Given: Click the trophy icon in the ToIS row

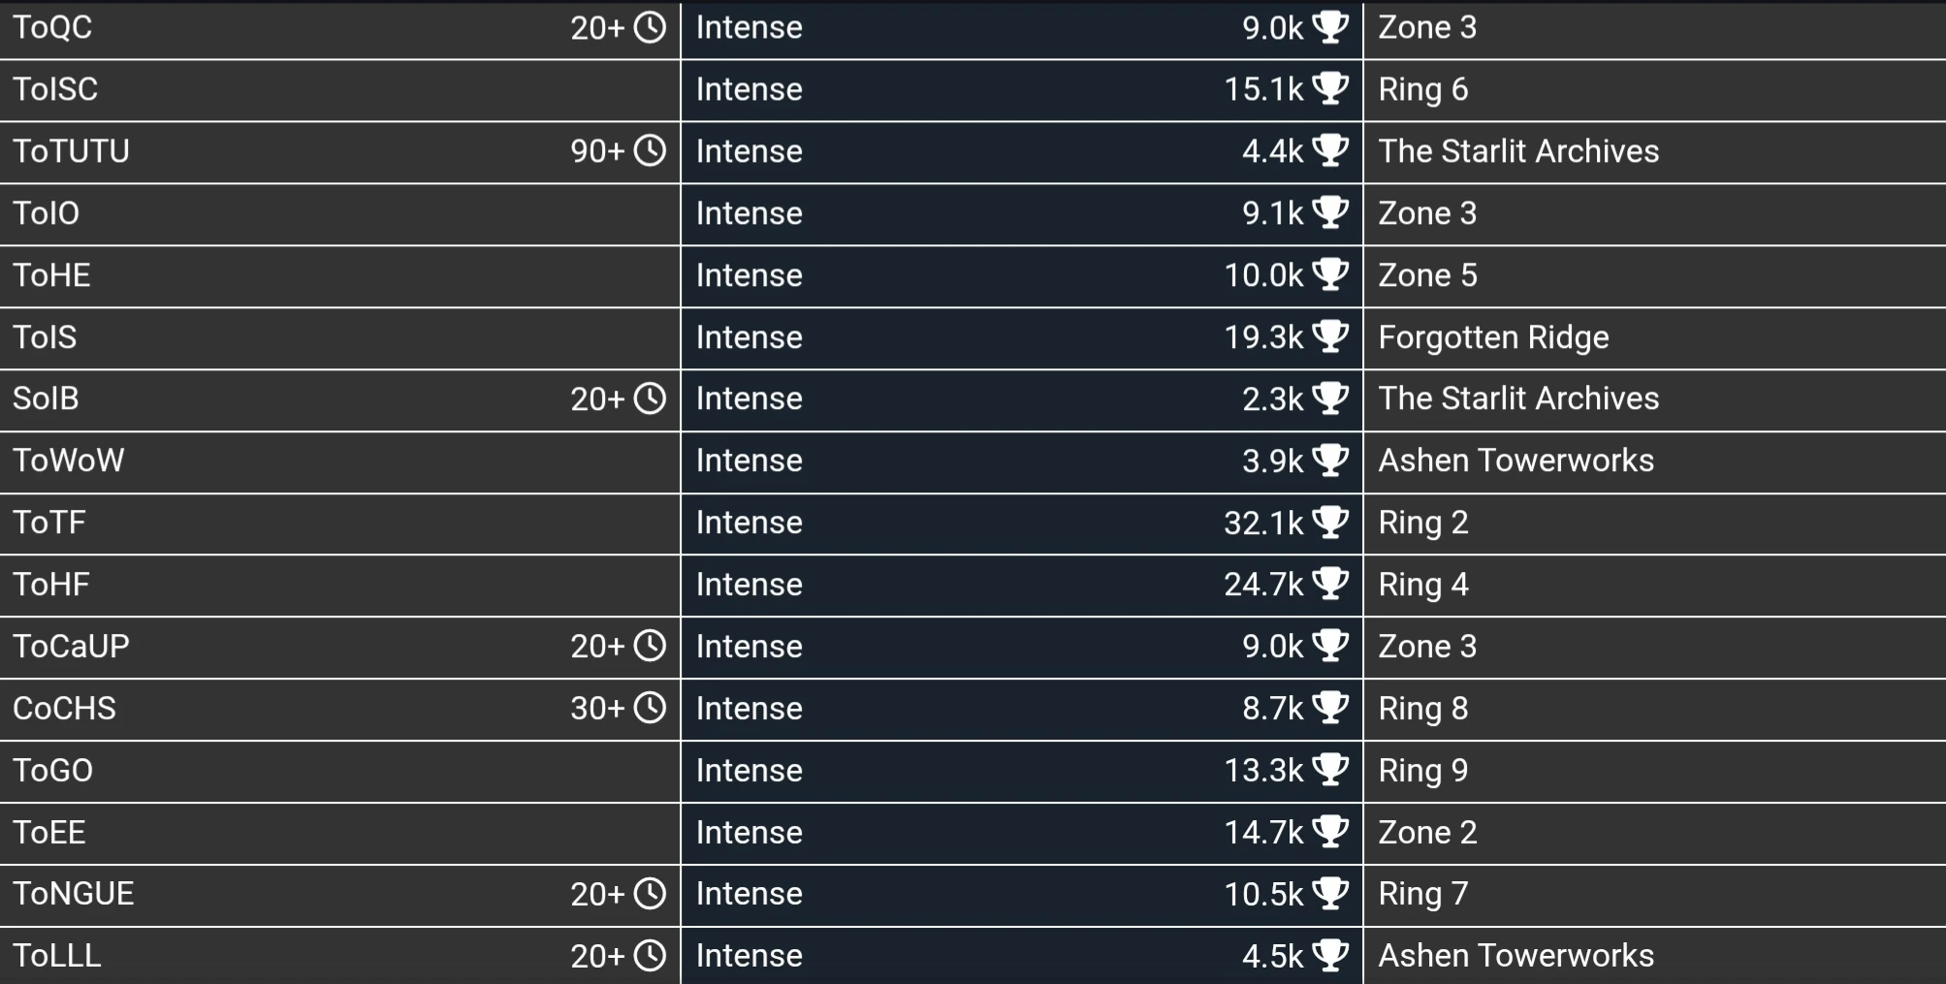Looking at the screenshot, I should 1330,336.
